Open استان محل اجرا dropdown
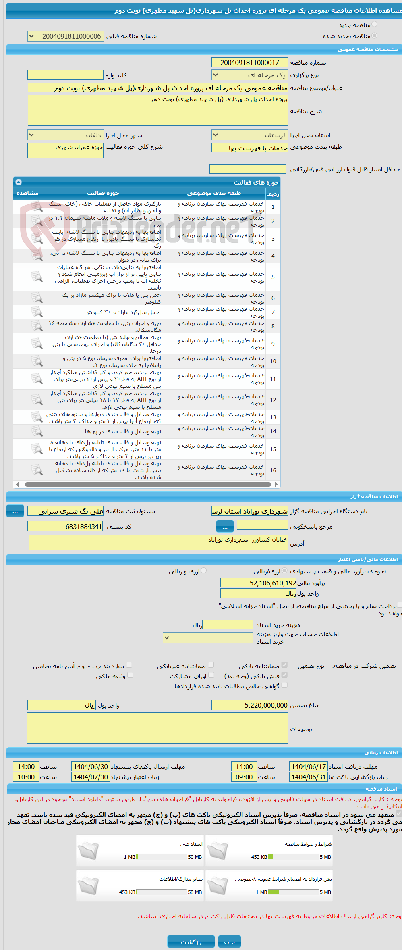 249,135
